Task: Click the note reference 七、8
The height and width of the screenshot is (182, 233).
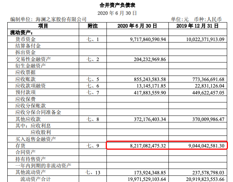Action: point(93,119)
